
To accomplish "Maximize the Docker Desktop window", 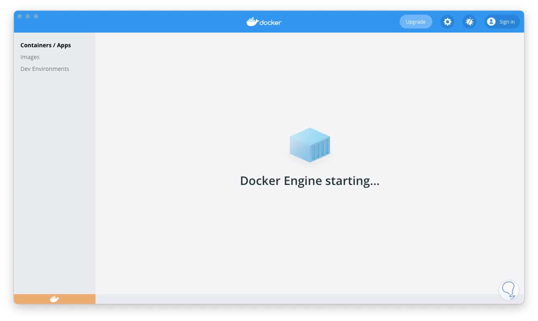I will 36,16.
